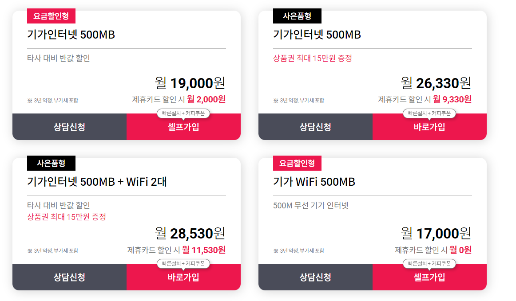Viewport: 516px width, 301px height.
Task: Click 바로가입 on the top-right 사은품형 plan
Action: [430, 127]
